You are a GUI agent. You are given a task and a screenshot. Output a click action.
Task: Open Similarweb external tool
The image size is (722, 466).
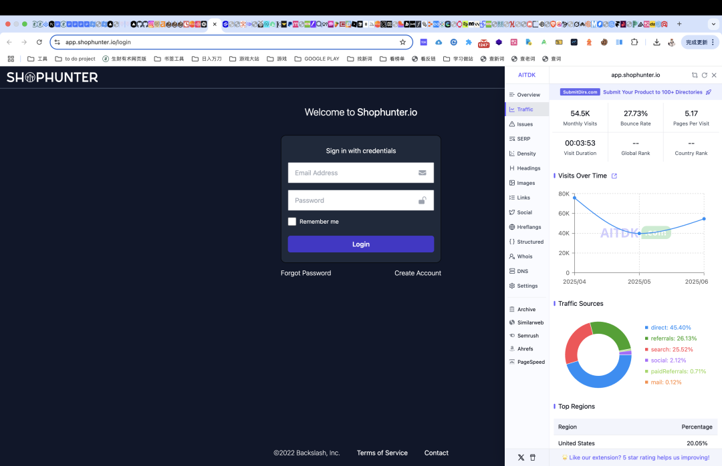click(527, 322)
